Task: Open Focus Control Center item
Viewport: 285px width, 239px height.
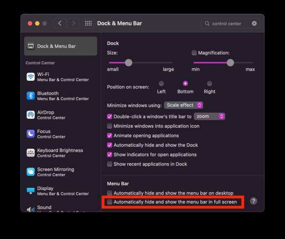Action: [x=61, y=134]
